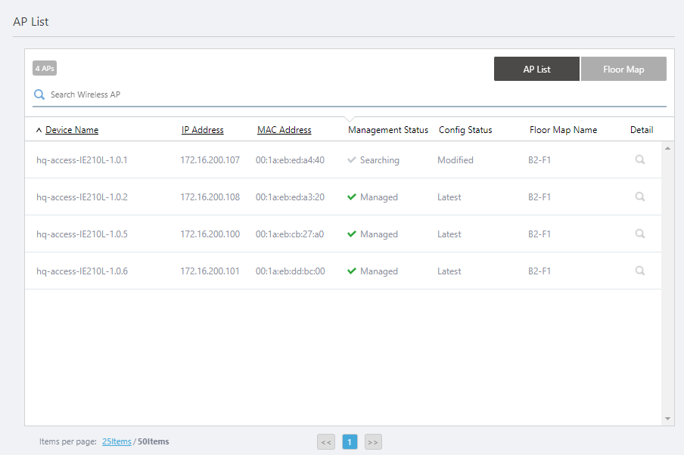The width and height of the screenshot is (684, 455).
Task: Click the search magnifier icon
Action: tap(39, 95)
